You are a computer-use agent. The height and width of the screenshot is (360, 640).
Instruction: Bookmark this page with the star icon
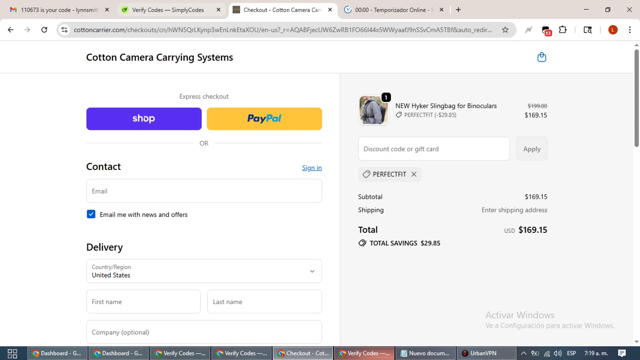coord(505,30)
